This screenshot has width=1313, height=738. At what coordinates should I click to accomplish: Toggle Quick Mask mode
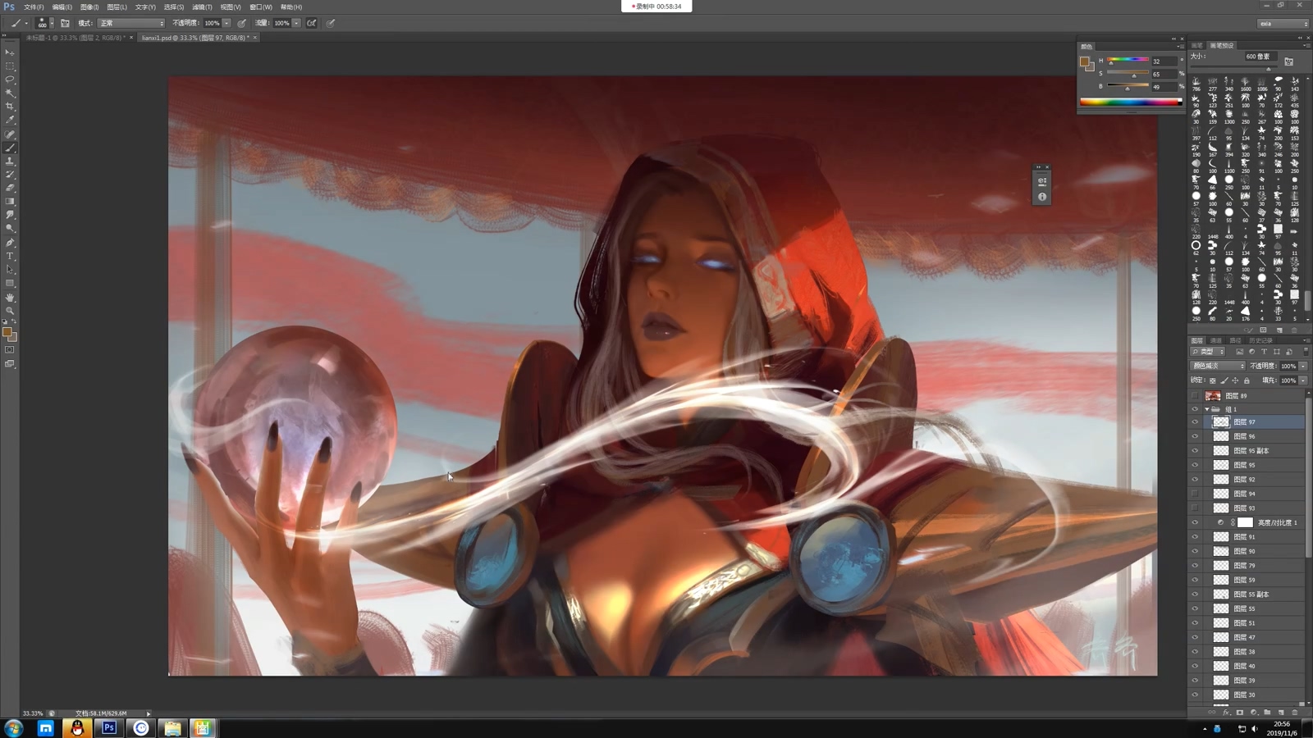coord(10,350)
